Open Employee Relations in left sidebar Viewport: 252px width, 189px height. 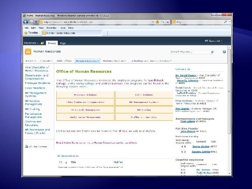tap(37, 83)
